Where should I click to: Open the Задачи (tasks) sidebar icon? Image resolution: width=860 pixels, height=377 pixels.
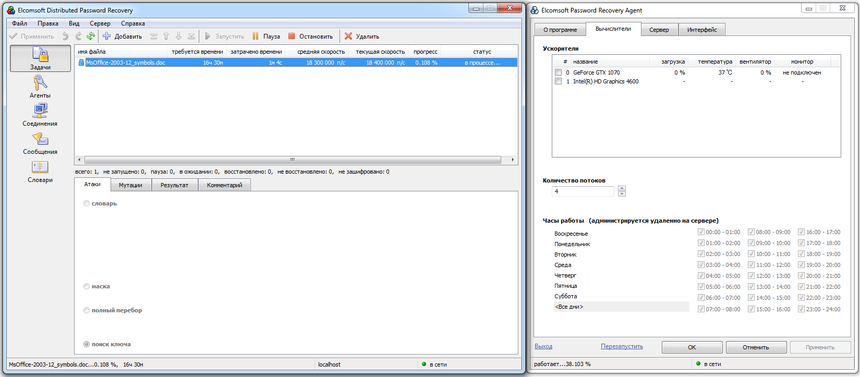(x=40, y=54)
